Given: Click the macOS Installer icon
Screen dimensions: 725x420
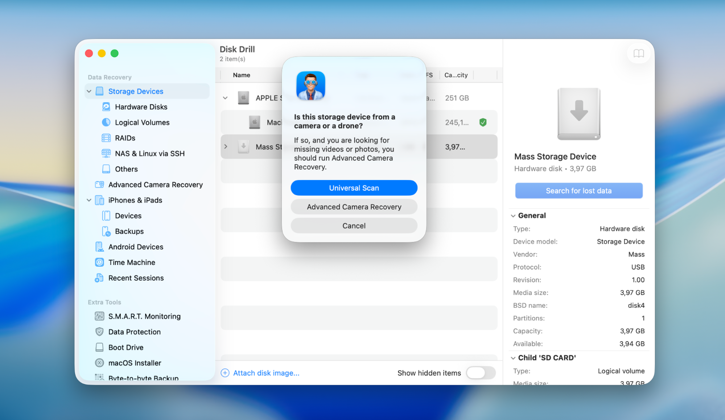Looking at the screenshot, I should point(99,363).
